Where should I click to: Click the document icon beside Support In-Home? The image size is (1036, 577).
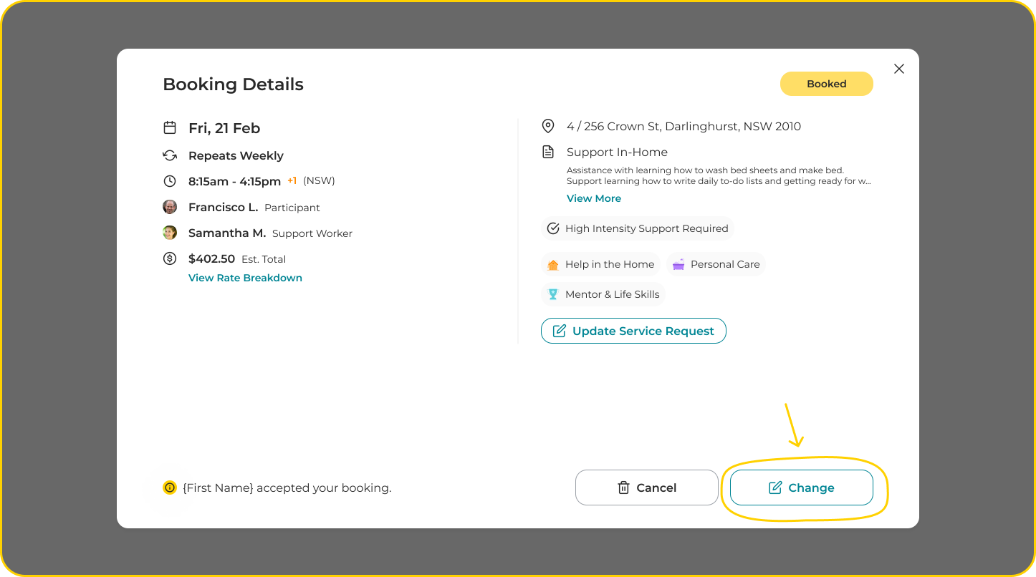[548, 152]
